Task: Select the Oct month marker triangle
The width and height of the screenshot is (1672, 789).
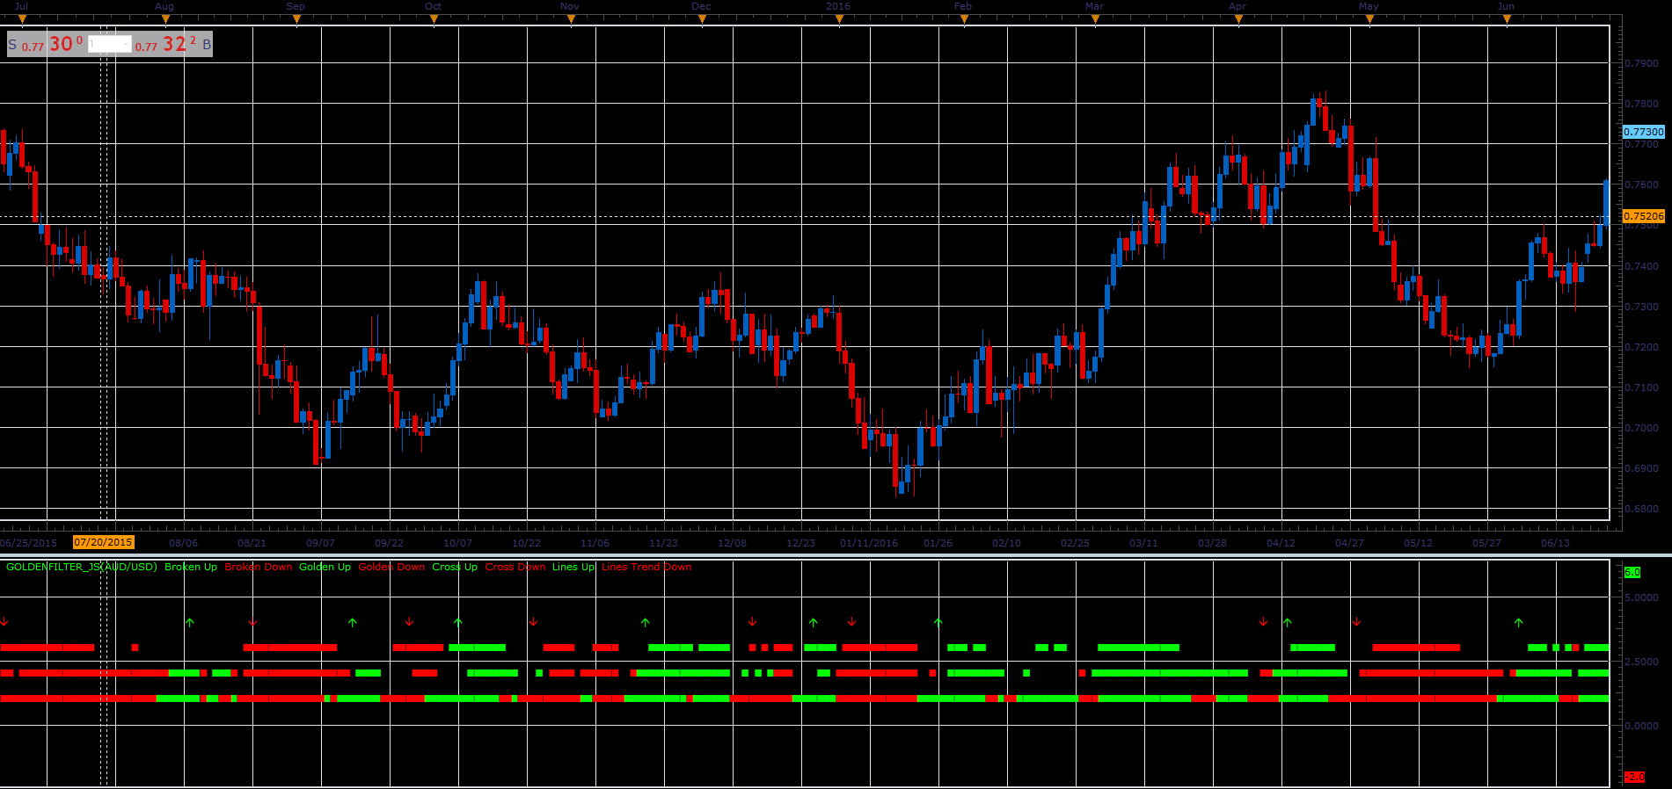Action: point(434,19)
